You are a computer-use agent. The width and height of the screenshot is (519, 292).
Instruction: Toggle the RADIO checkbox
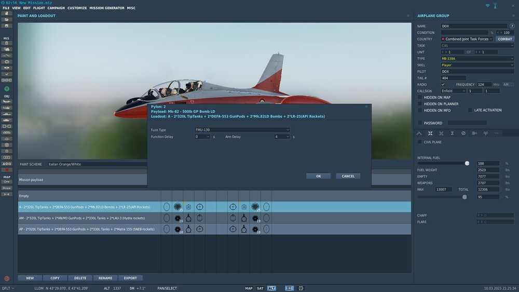point(443,85)
